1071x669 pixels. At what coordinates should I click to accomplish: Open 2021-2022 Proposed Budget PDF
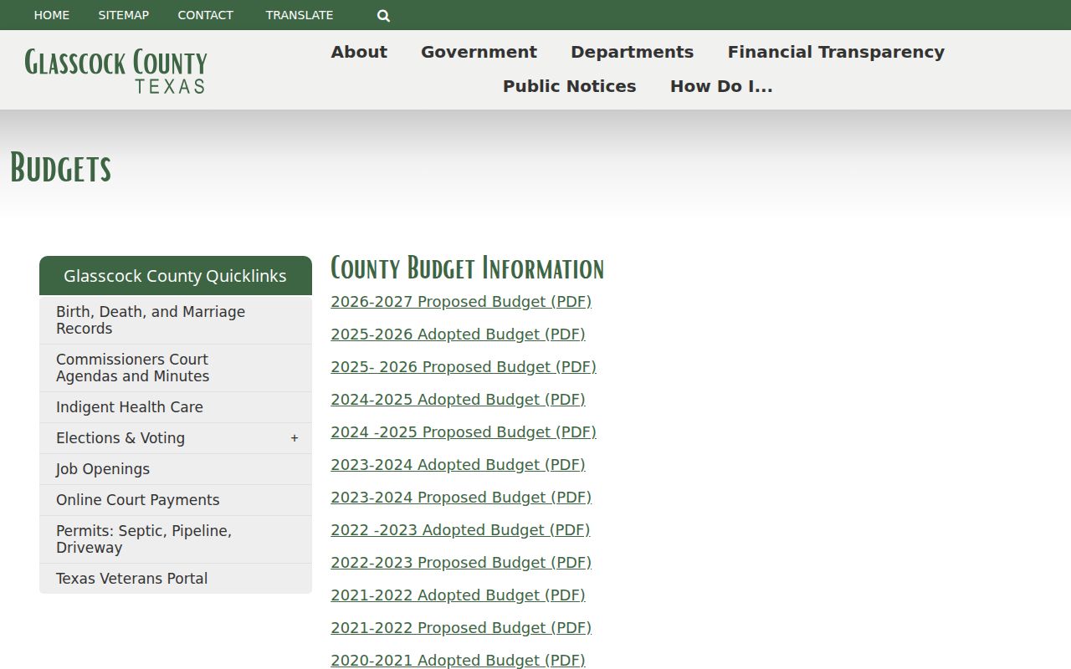461,628
